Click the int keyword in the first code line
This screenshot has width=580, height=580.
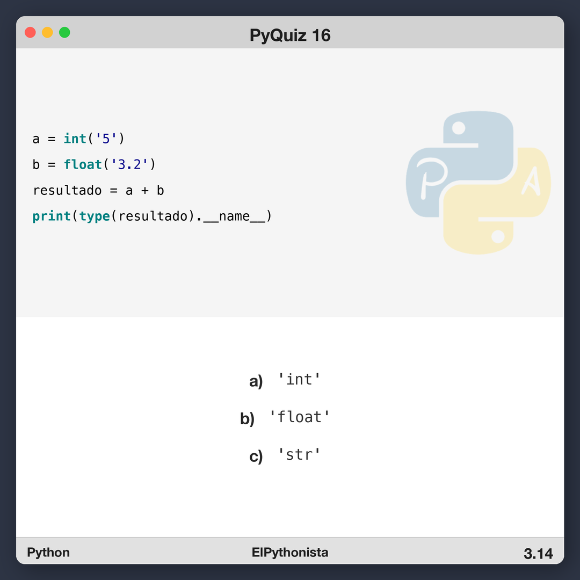pos(75,139)
